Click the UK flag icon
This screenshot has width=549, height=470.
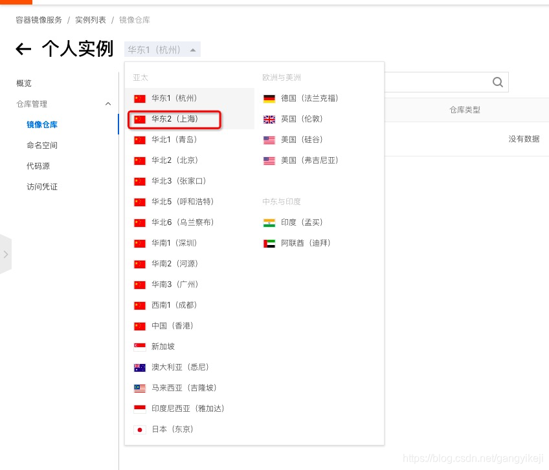269,120
